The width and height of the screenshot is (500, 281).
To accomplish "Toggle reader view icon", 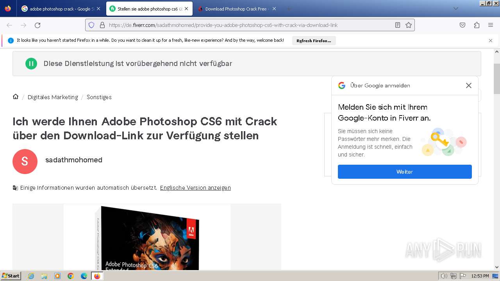I will (398, 25).
